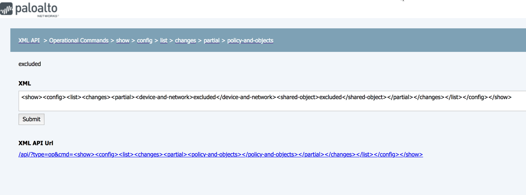Click the XML heading label
This screenshot has width=526, height=195.
25,83
